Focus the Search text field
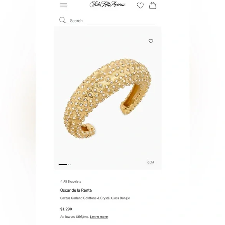Image resolution: width=225 pixels, height=225 pixels. tap(112, 21)
